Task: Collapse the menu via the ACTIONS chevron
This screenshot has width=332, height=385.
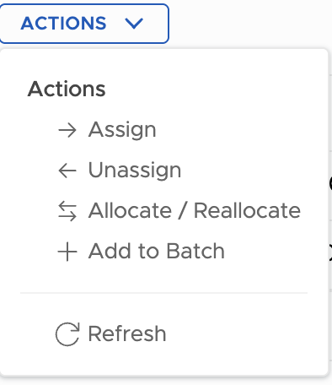Action: tap(134, 24)
